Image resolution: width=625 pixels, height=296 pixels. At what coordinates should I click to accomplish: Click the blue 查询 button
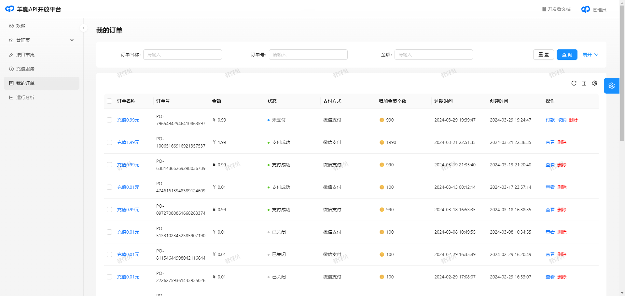click(x=567, y=55)
